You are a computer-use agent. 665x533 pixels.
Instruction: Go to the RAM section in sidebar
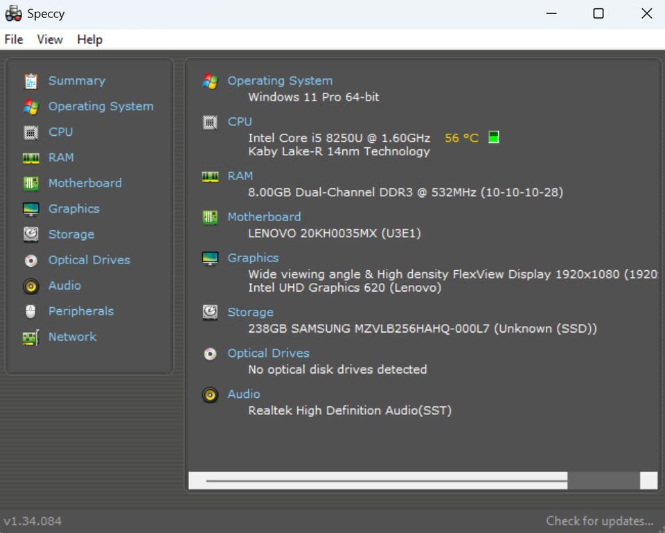coord(61,157)
